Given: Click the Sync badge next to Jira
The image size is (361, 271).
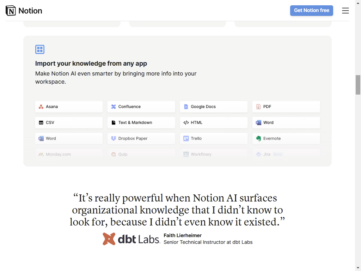Looking at the screenshot, I should coord(277,155).
